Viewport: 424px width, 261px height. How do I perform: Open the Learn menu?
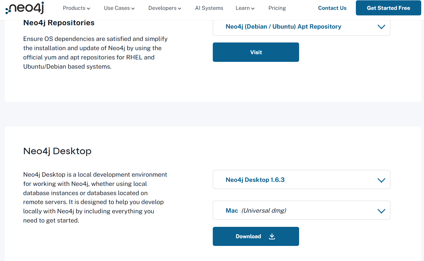point(243,8)
